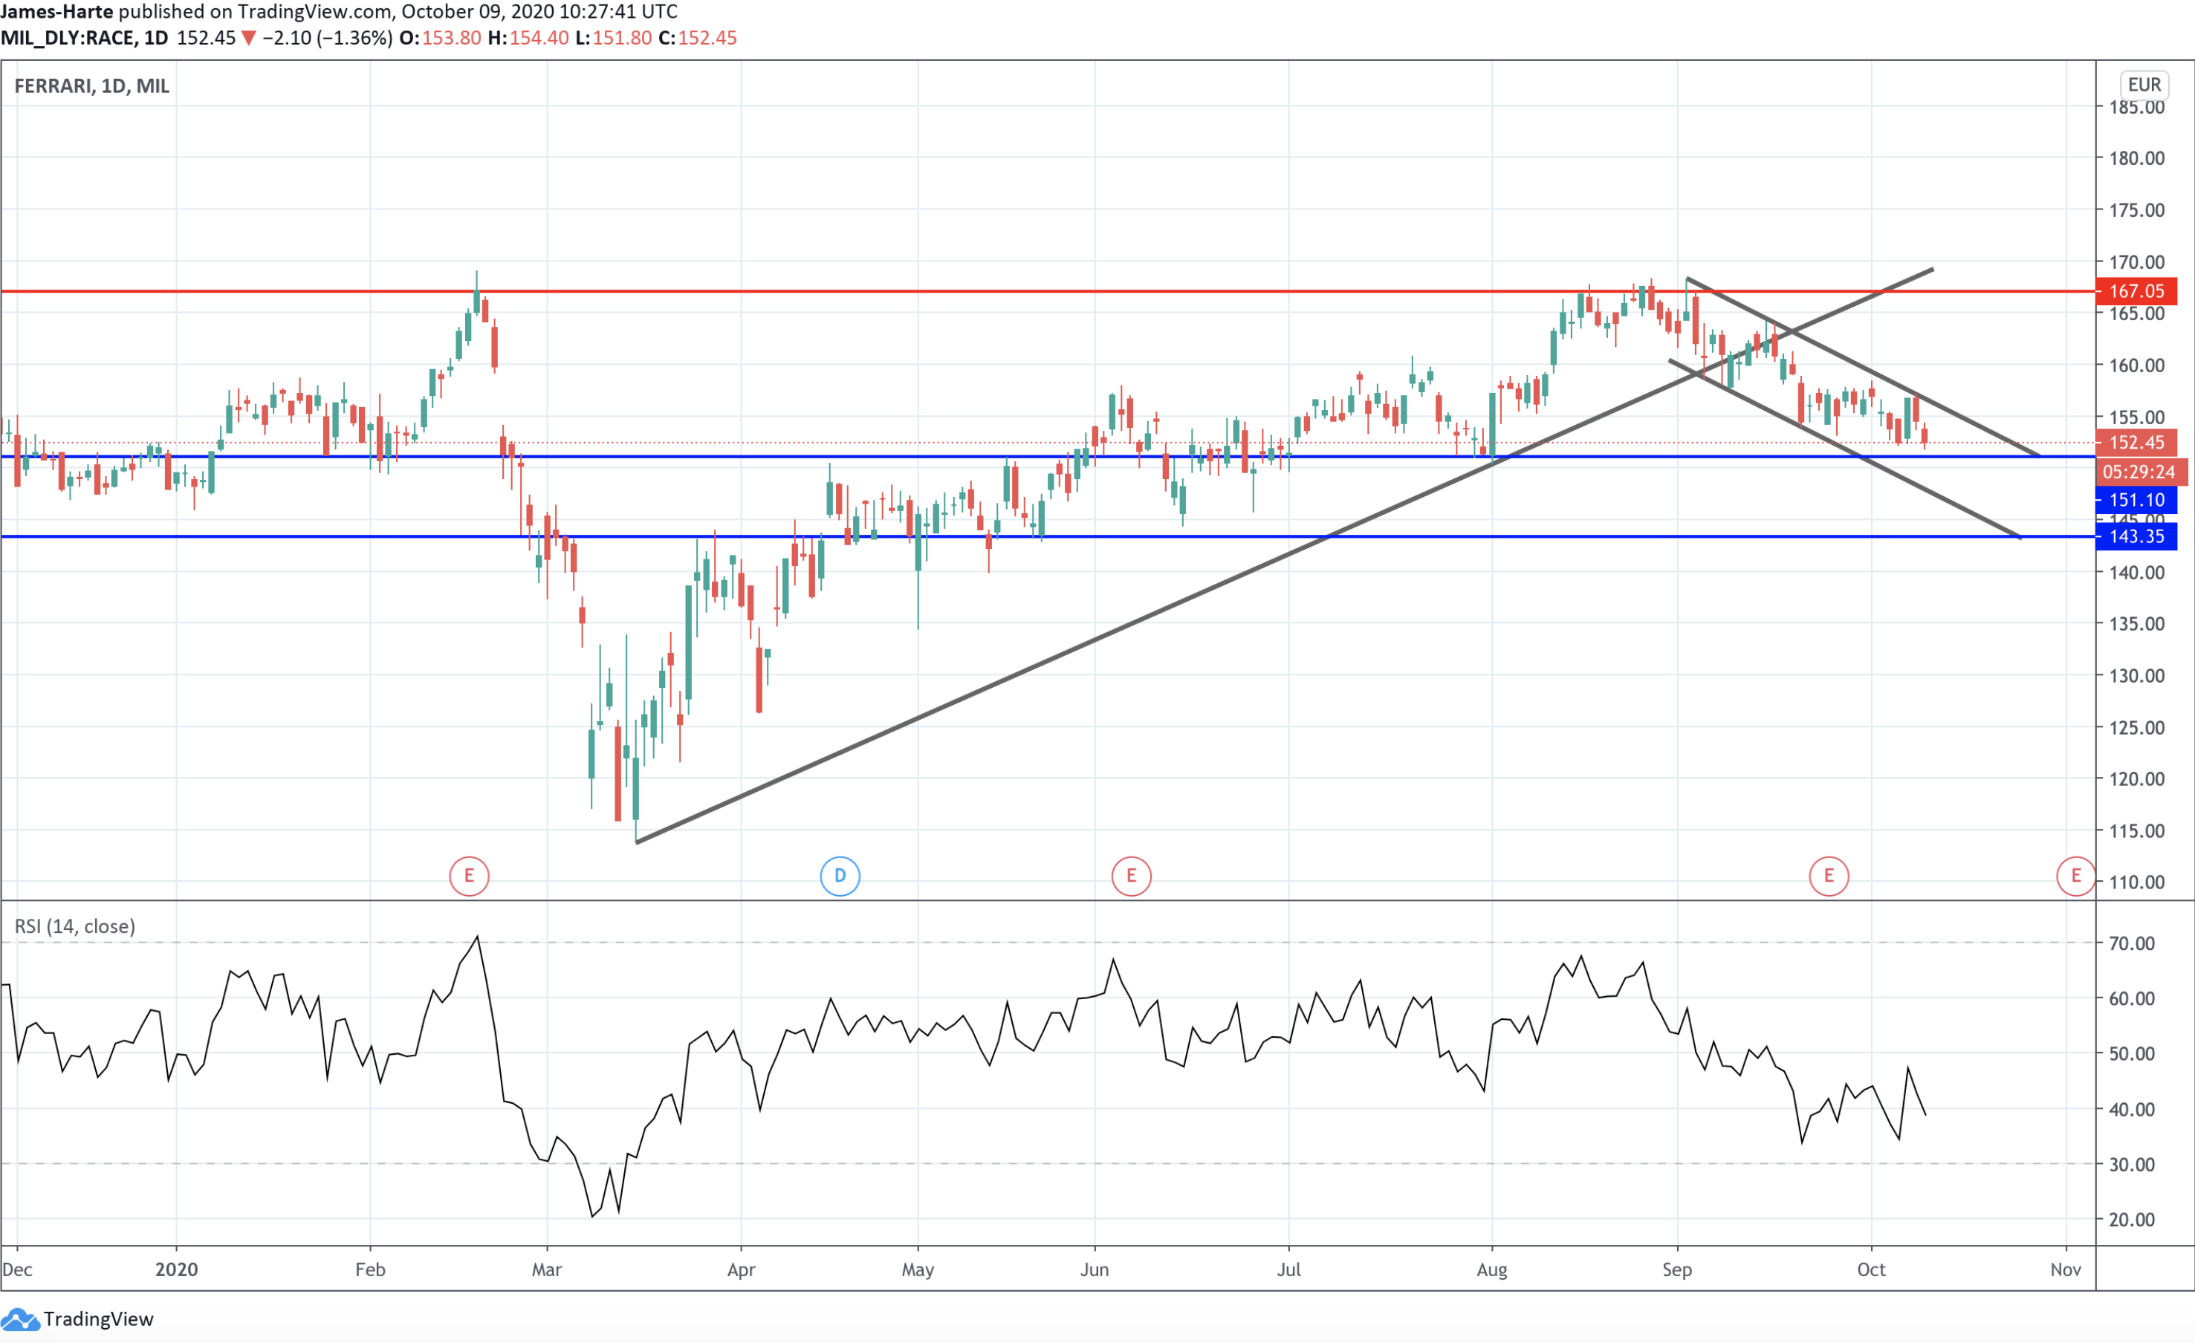This screenshot has width=2195, height=1343.
Task: Click the red 167.05 price label
Action: (x=2136, y=291)
